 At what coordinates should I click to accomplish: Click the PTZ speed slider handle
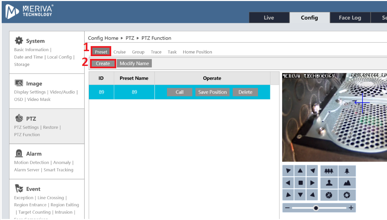[x=316, y=208]
